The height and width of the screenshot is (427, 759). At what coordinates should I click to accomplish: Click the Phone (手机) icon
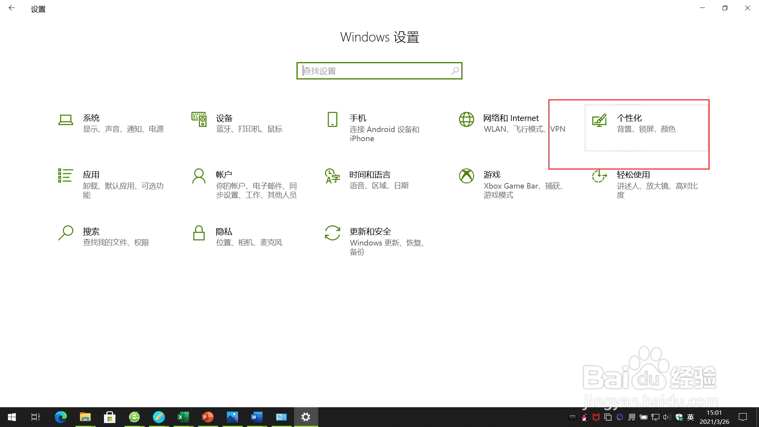click(332, 119)
